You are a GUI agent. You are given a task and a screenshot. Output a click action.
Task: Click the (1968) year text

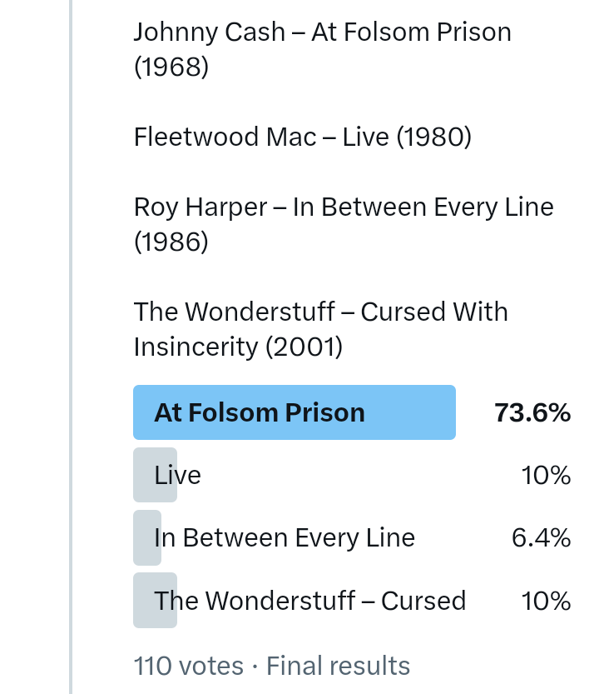click(171, 67)
